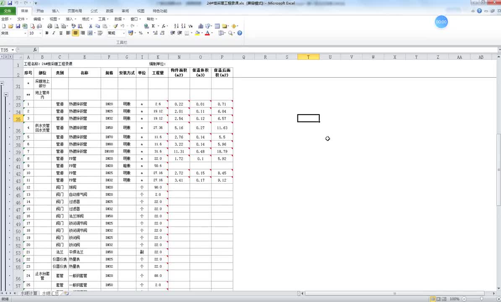Open the font size 10 dropdown

coord(40,33)
